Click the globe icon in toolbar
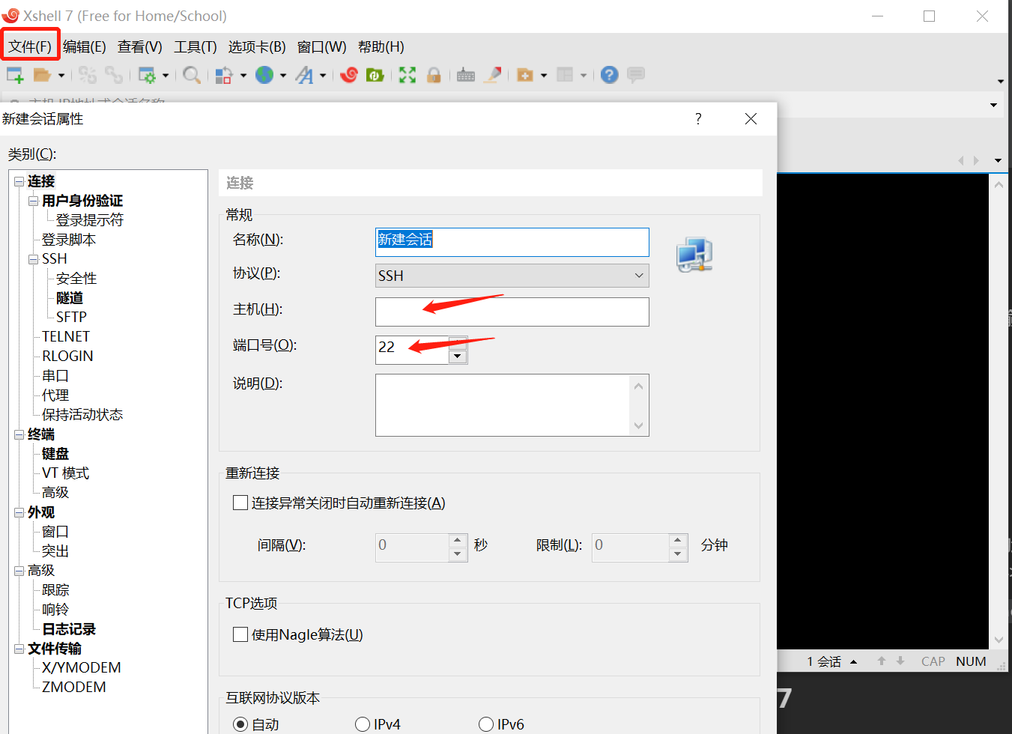1012x734 pixels. tap(264, 75)
